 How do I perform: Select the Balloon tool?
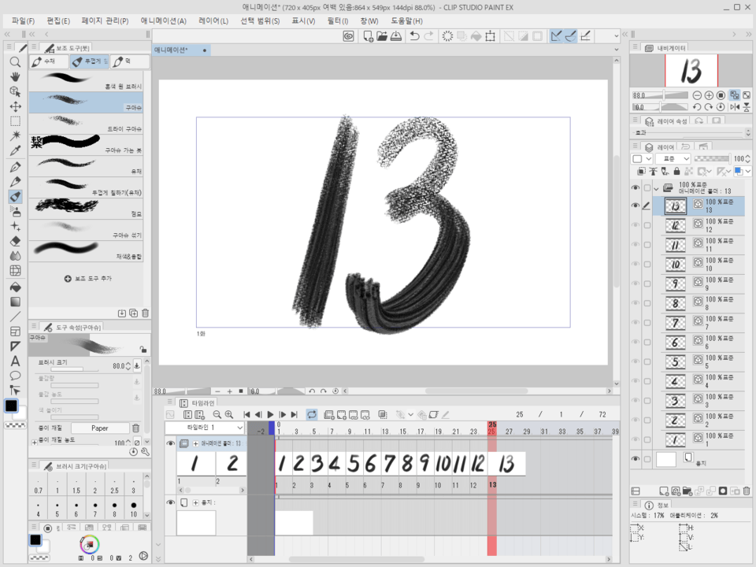15,376
